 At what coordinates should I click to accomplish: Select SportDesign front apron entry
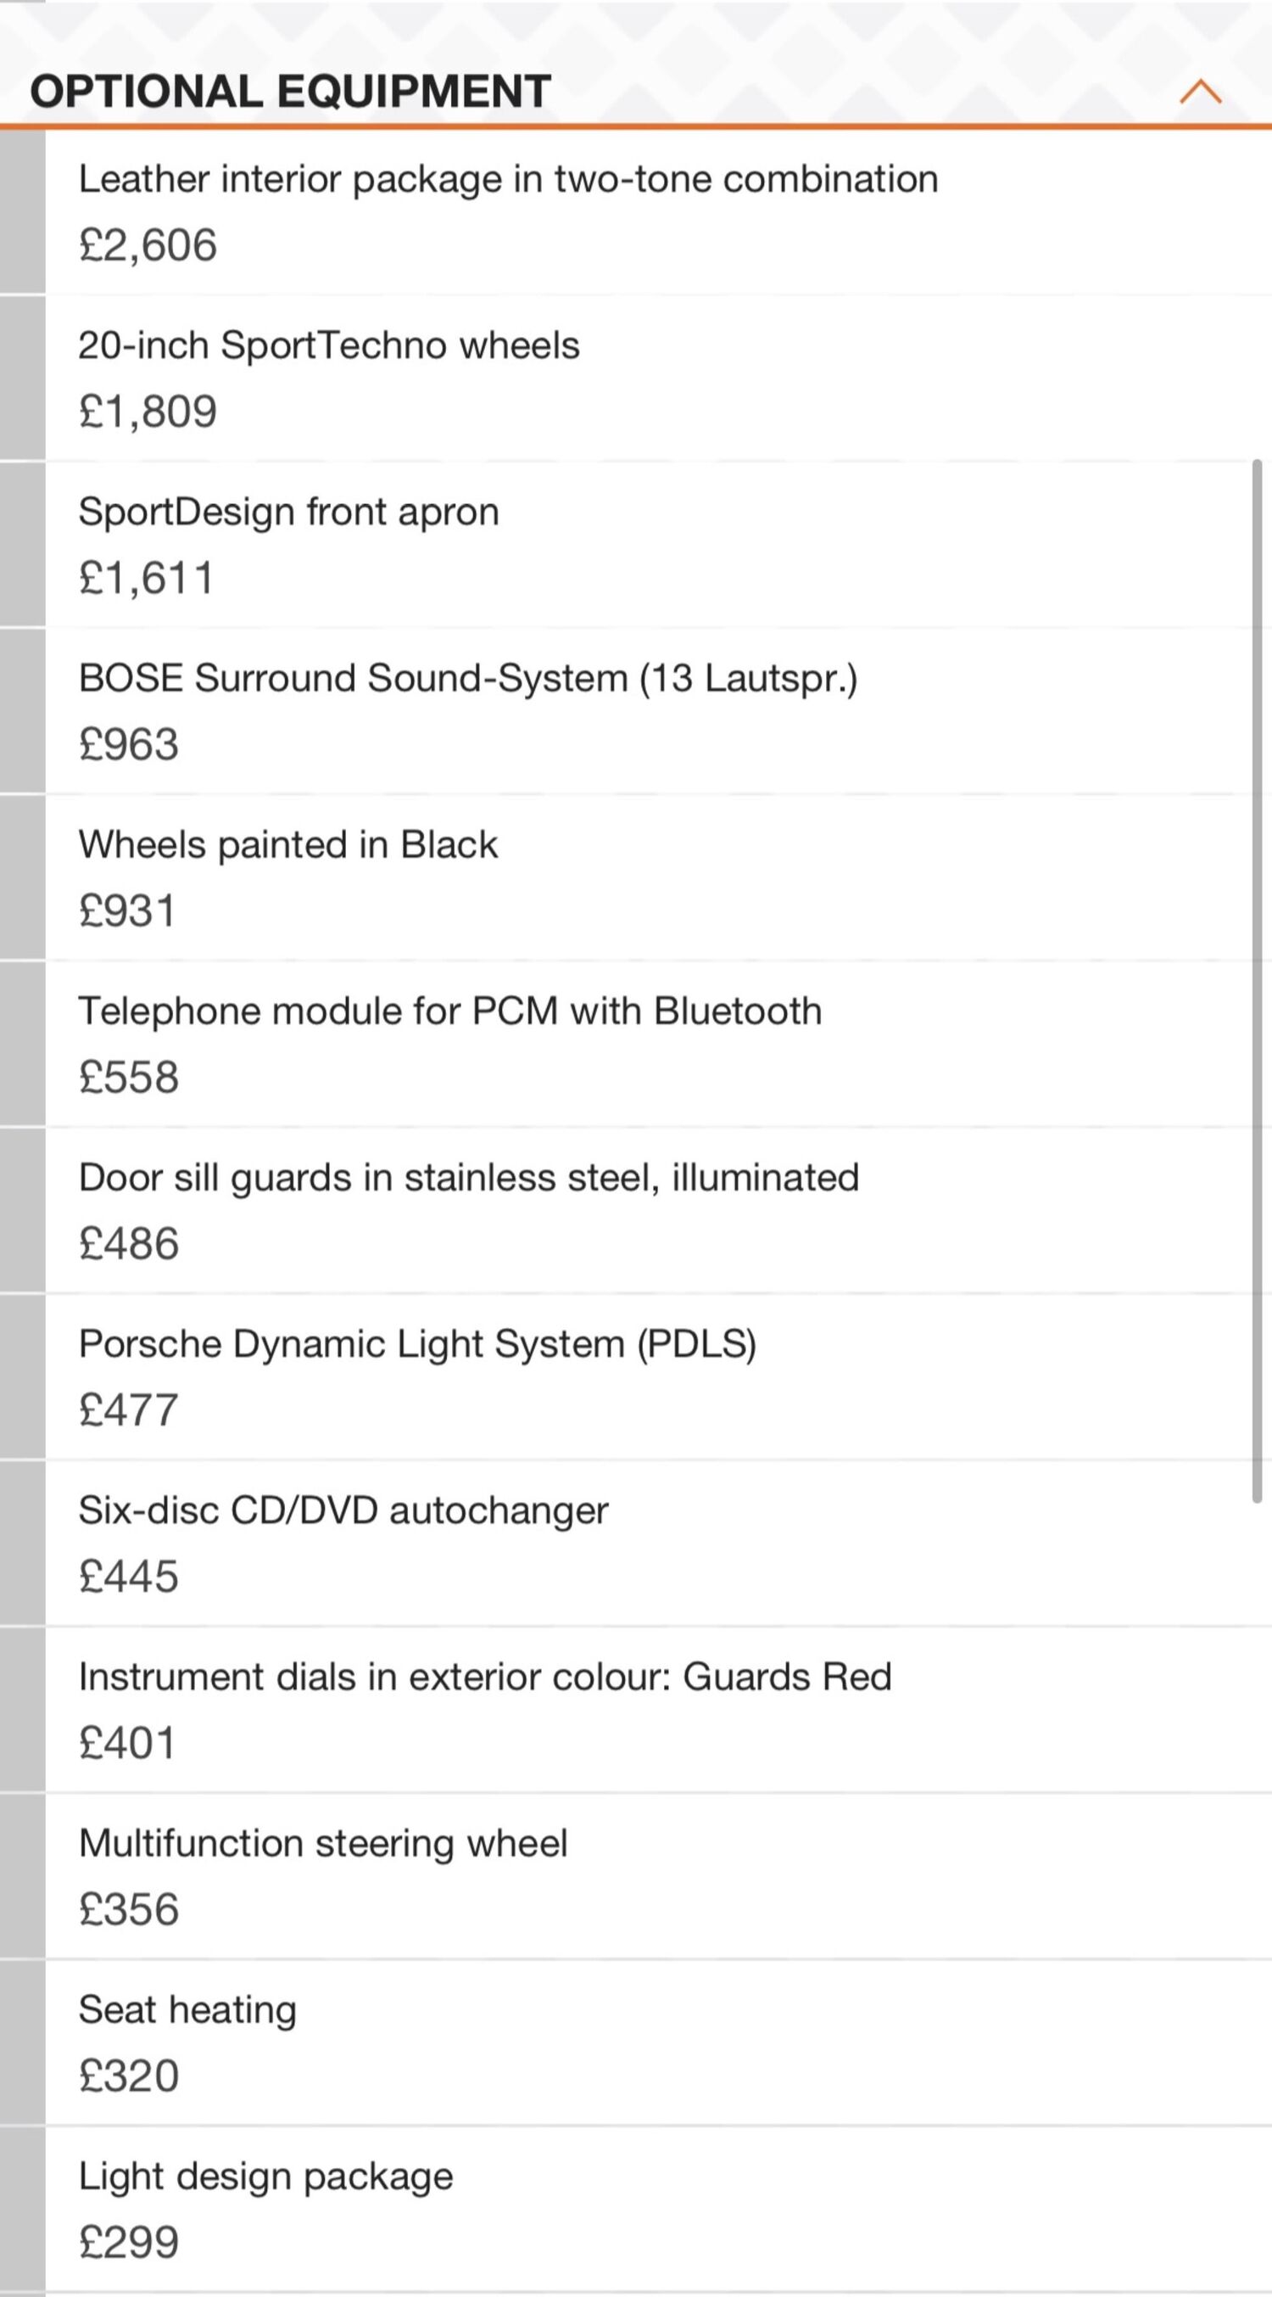(x=658, y=545)
